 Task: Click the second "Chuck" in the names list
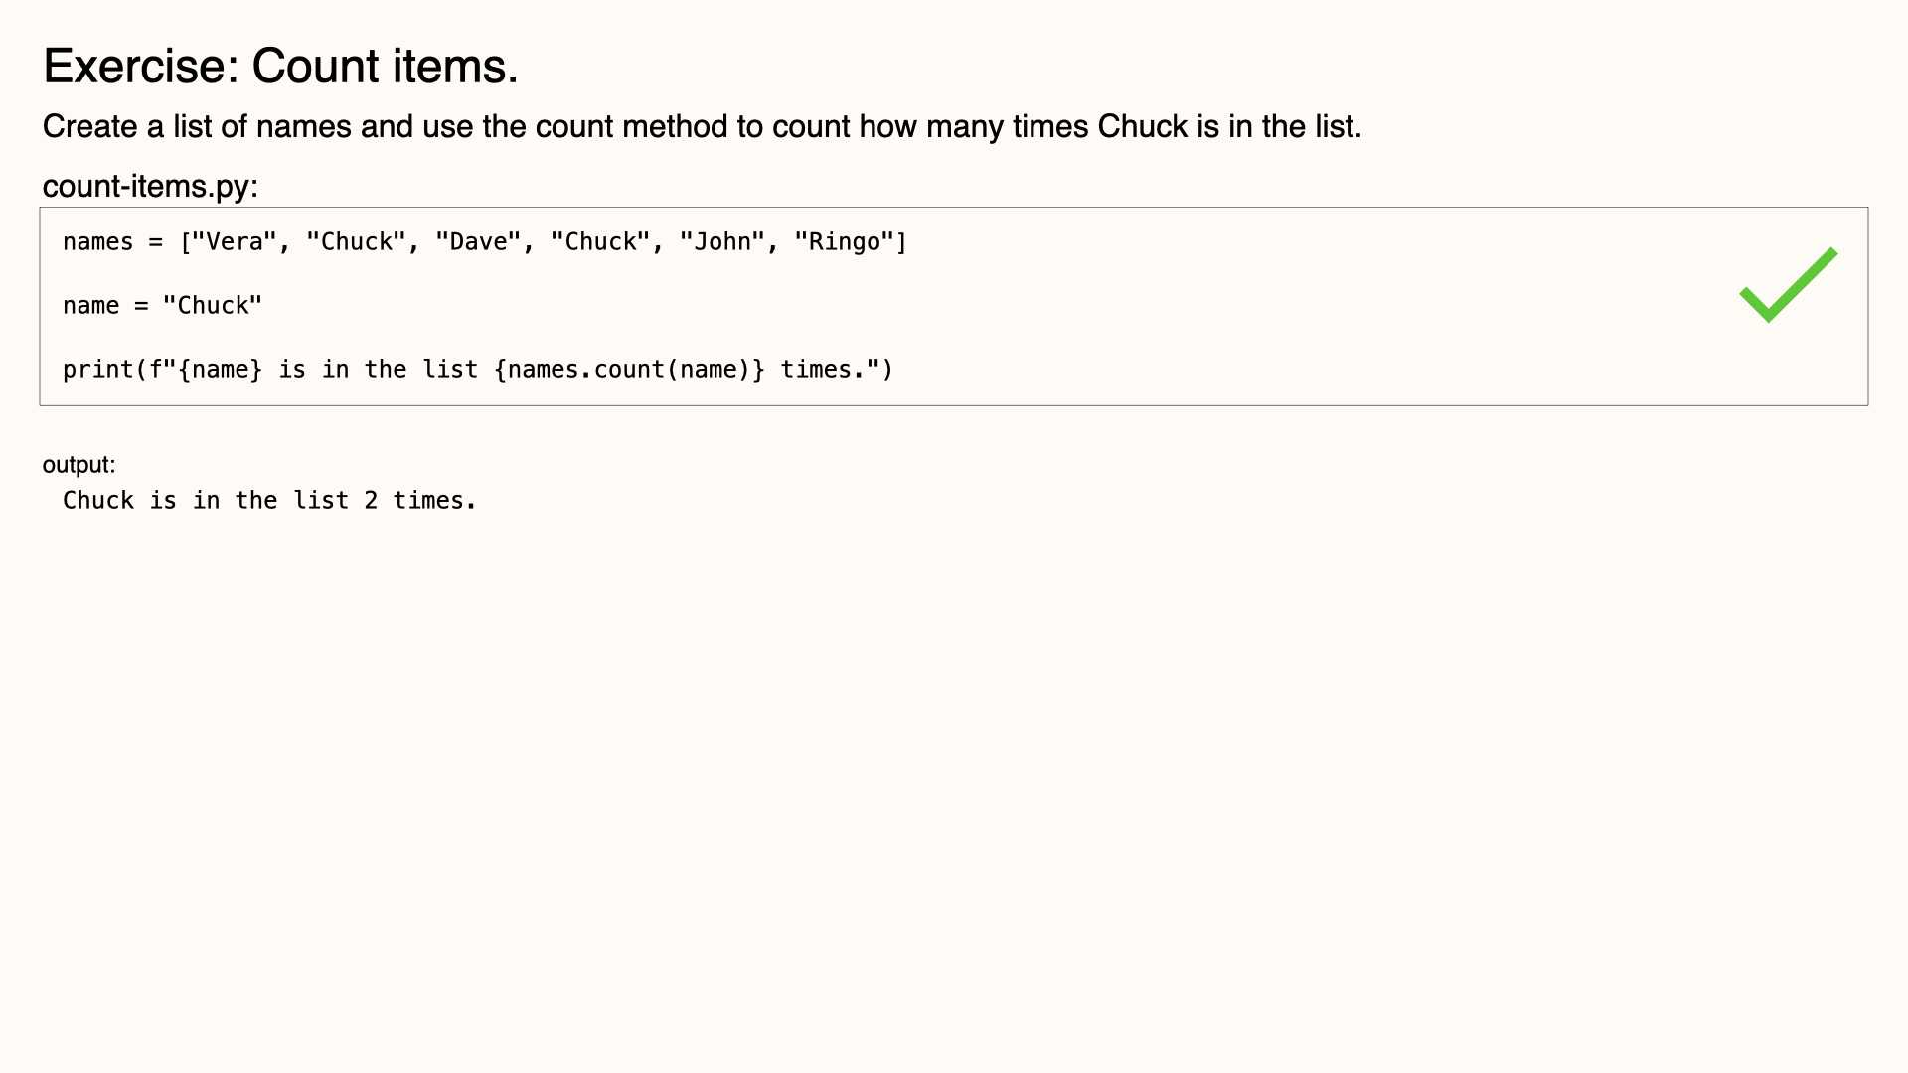[x=600, y=242]
